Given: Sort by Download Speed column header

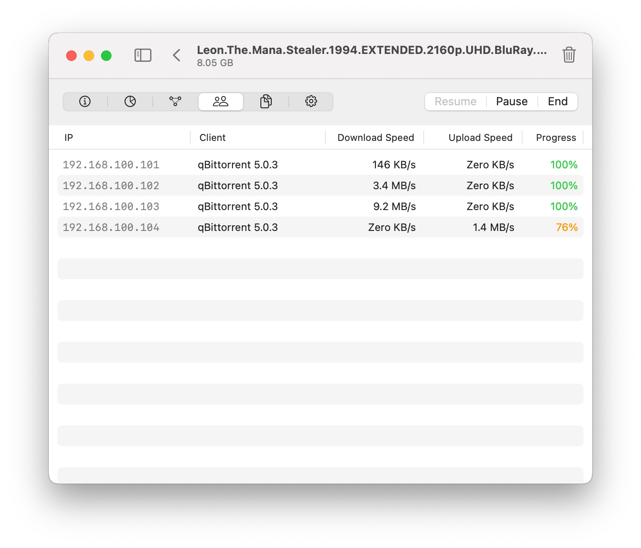Looking at the screenshot, I should click(375, 138).
